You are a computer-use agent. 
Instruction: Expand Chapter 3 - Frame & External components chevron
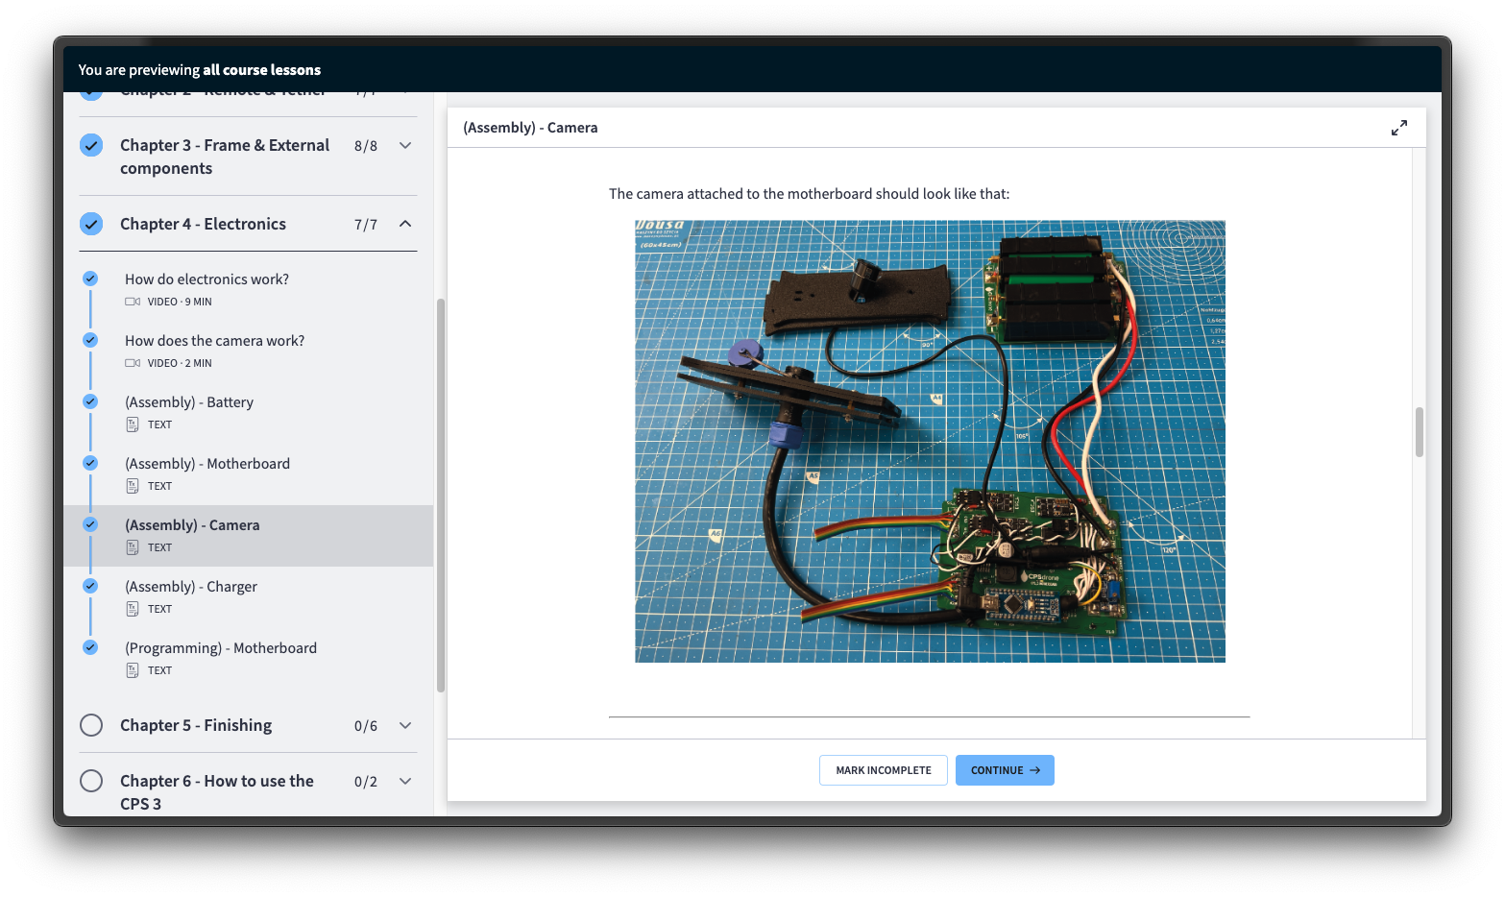(x=405, y=145)
